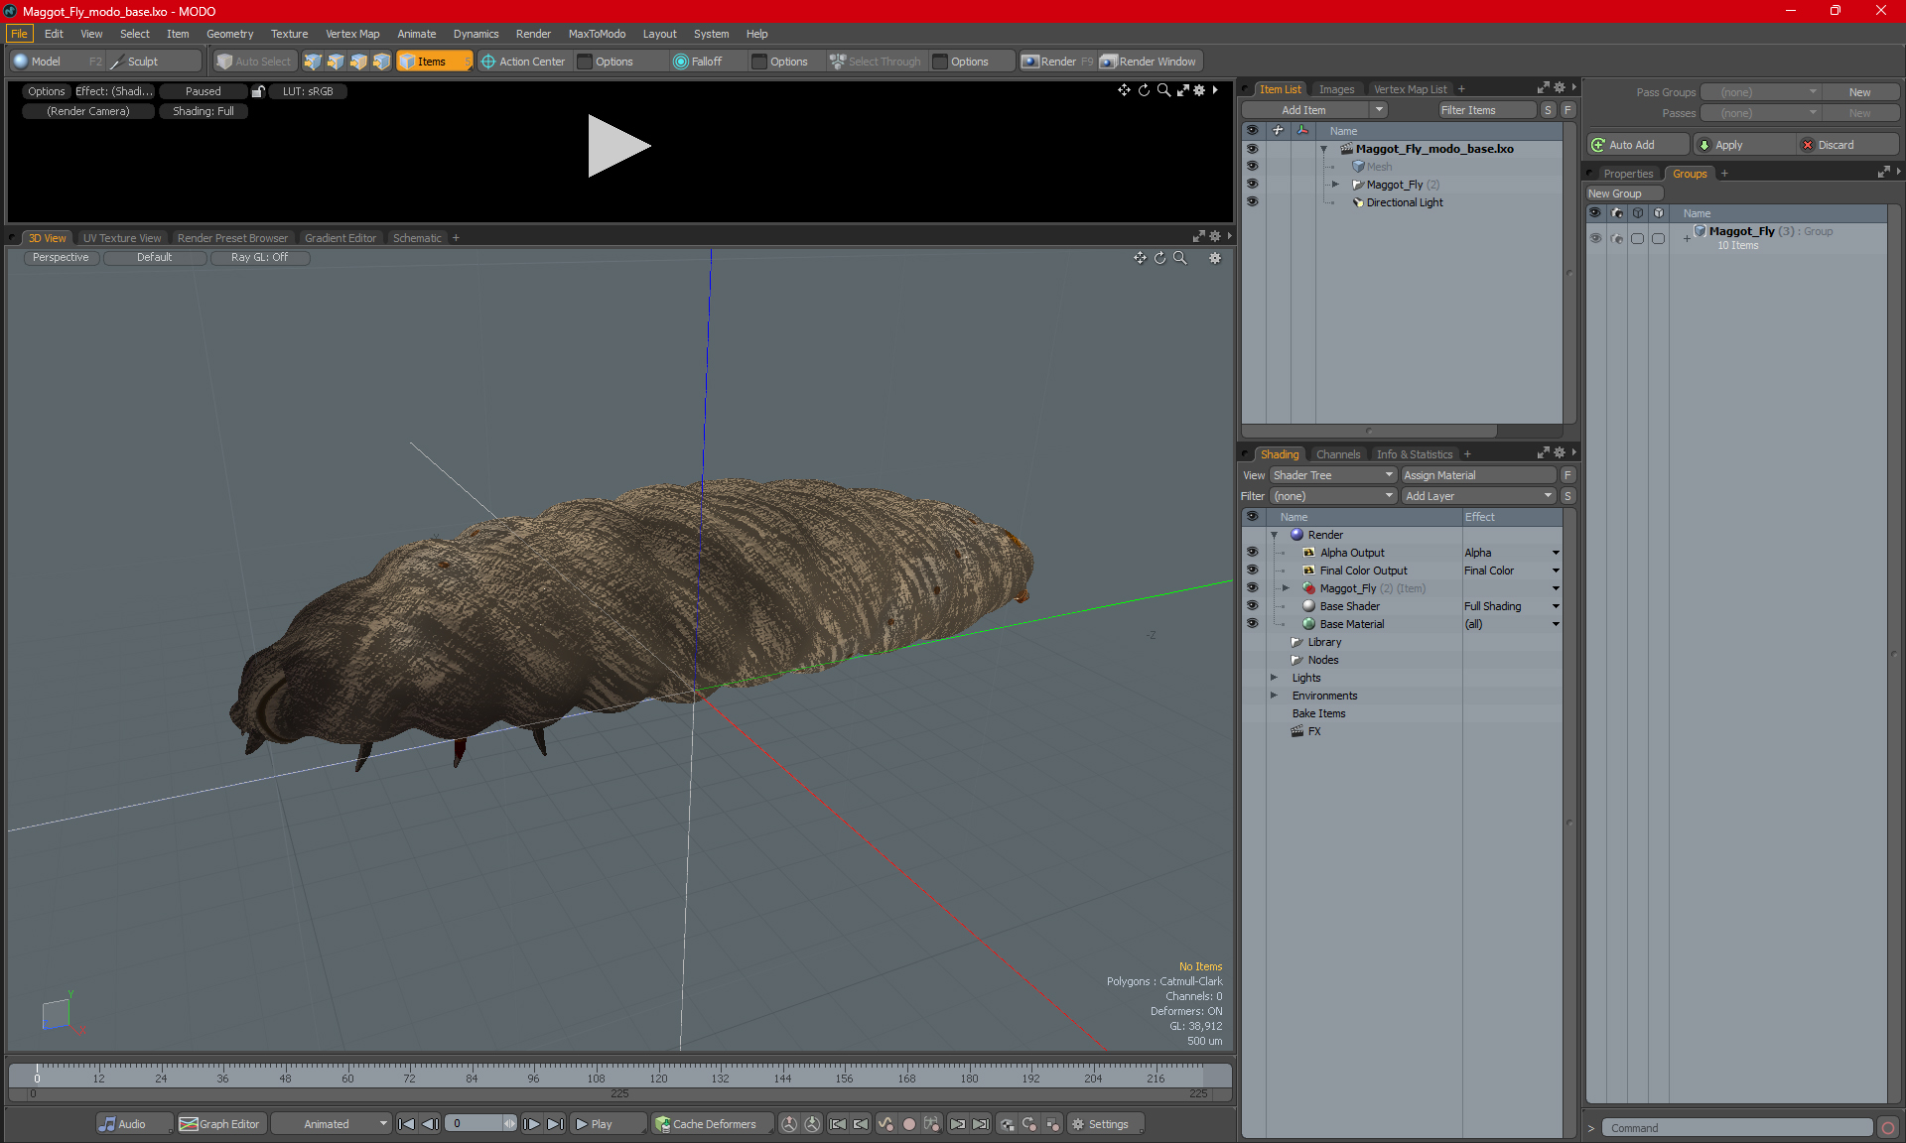Toggle visibility of Maggot_Fly group in Groups
The height and width of the screenshot is (1143, 1906).
pyautogui.click(x=1595, y=238)
